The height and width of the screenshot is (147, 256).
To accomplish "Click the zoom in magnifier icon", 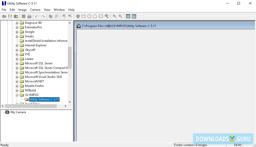I will (x=114, y=16).
